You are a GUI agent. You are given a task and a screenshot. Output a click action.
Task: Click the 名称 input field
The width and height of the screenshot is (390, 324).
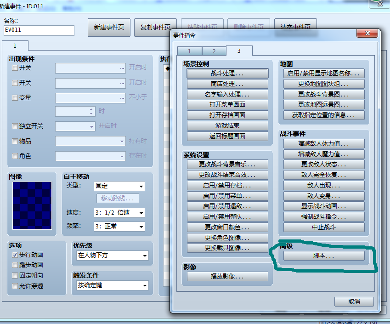39,30
